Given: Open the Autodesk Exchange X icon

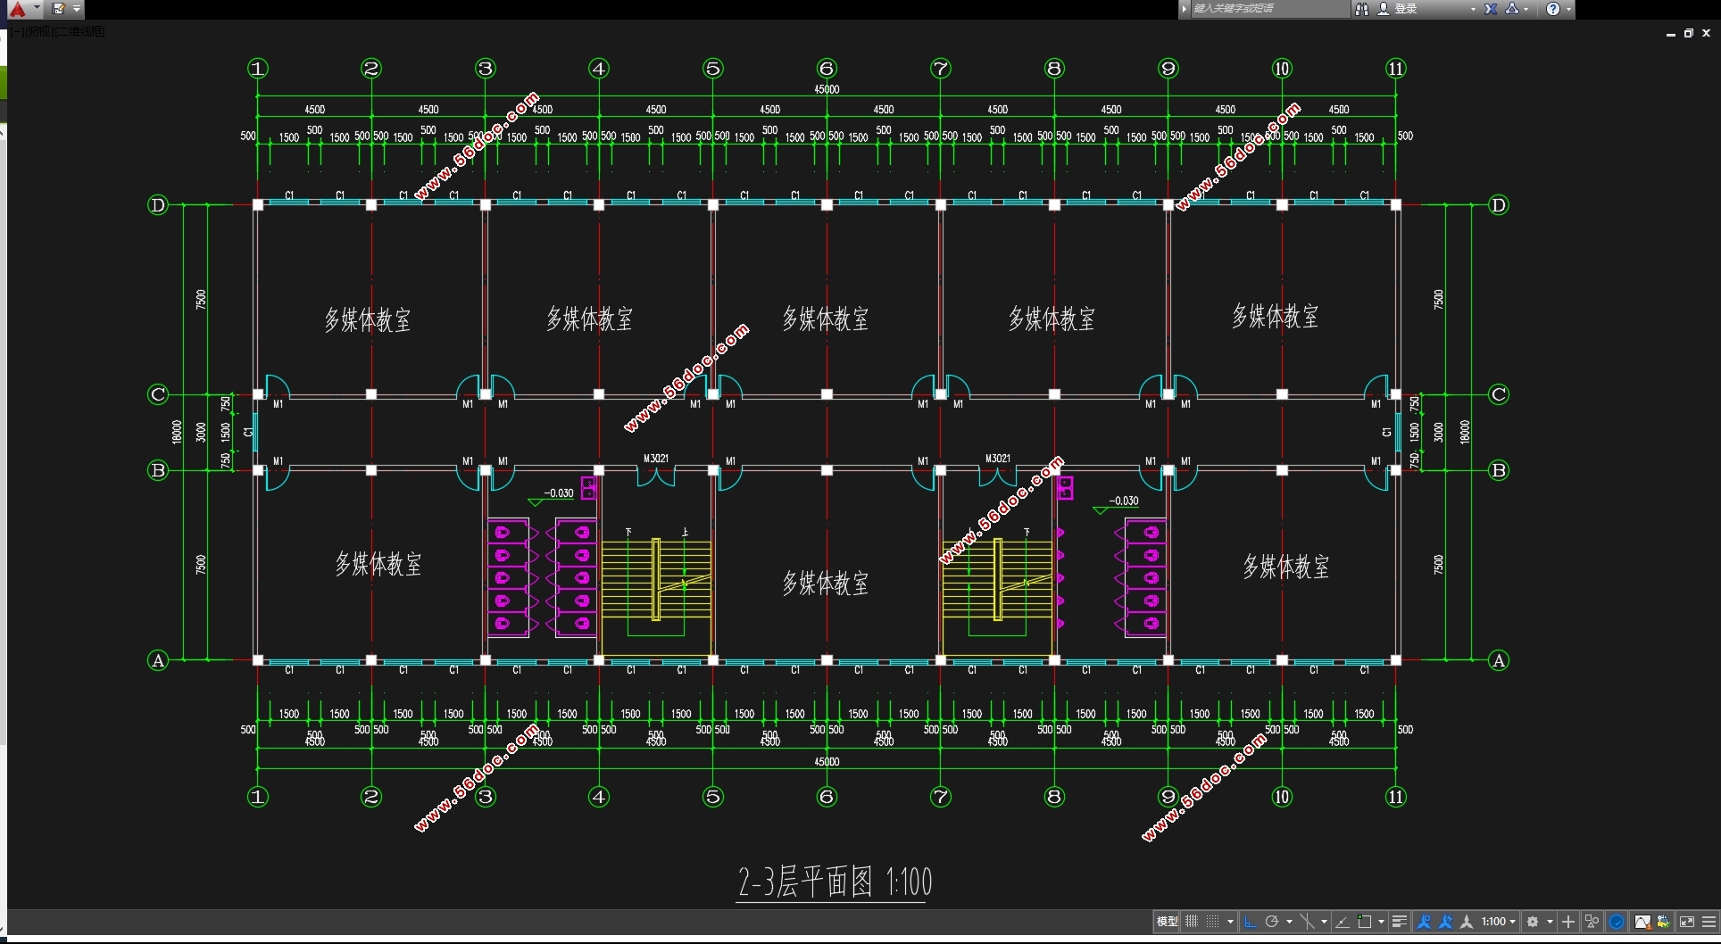Looking at the screenshot, I should click(1491, 9).
